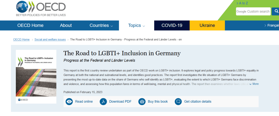The height and width of the screenshot is (116, 279).
Task: Click the Google Custom search field
Action: click(253, 11)
